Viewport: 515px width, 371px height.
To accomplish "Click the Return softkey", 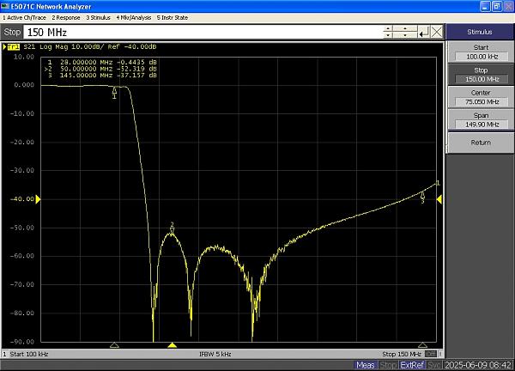I will 481,143.
